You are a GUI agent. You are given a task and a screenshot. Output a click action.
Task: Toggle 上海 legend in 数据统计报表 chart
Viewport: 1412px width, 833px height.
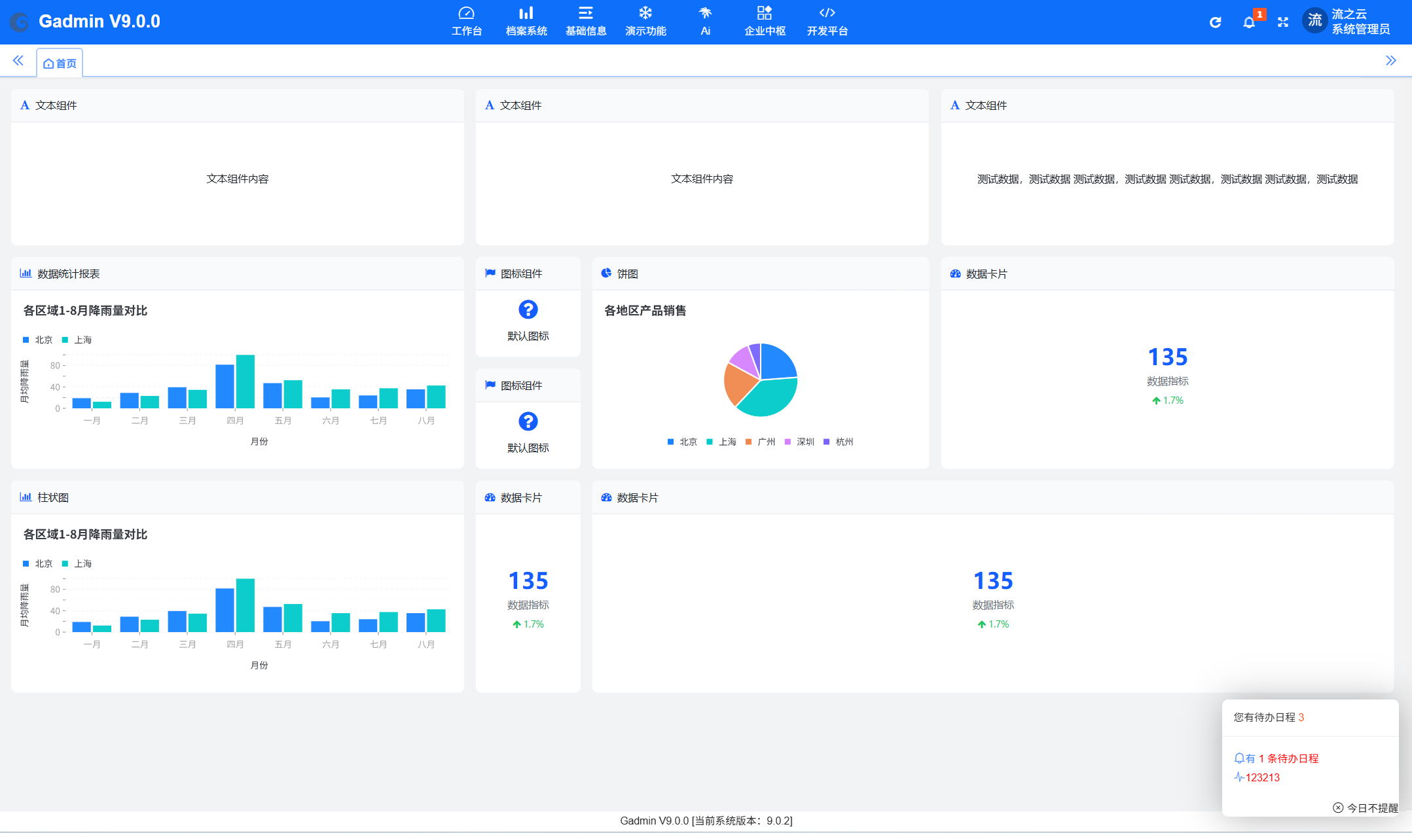(x=77, y=340)
